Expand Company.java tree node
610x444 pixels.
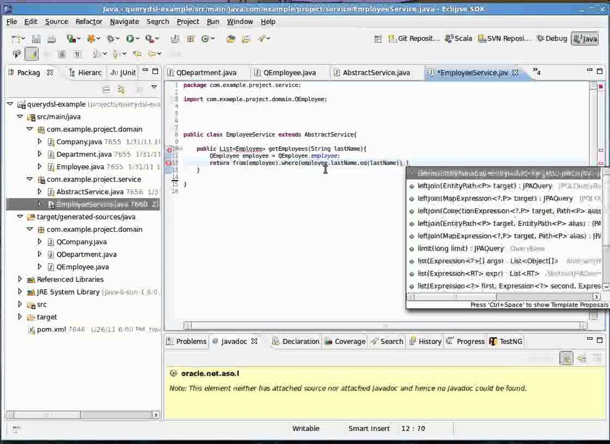40,141
